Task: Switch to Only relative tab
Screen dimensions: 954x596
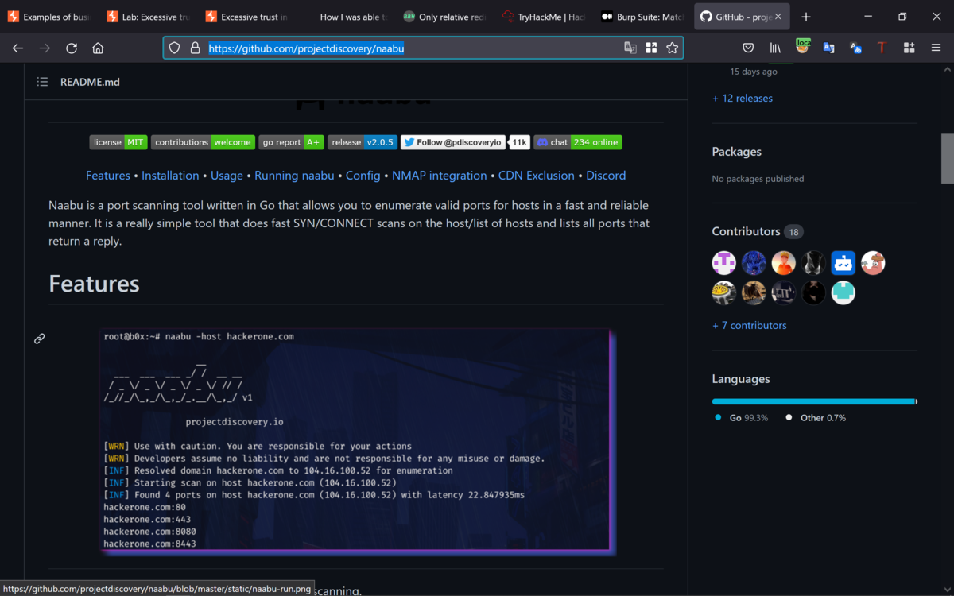Action: tap(444, 17)
